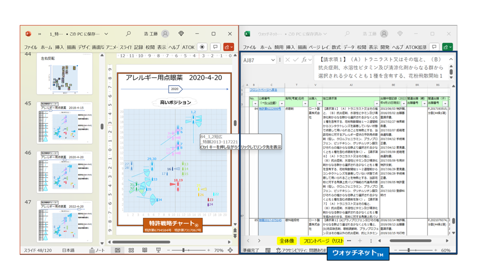Open filter dropdown for 公報番号 column
This screenshot has height=277, width=479.
pos(282,104)
